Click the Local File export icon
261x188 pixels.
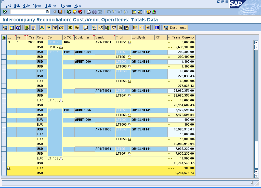[107, 28]
